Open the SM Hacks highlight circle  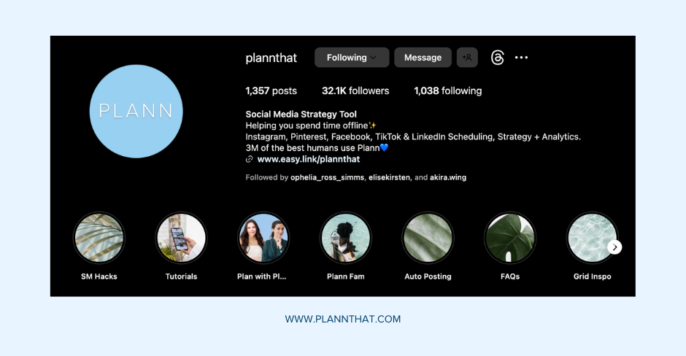99,238
